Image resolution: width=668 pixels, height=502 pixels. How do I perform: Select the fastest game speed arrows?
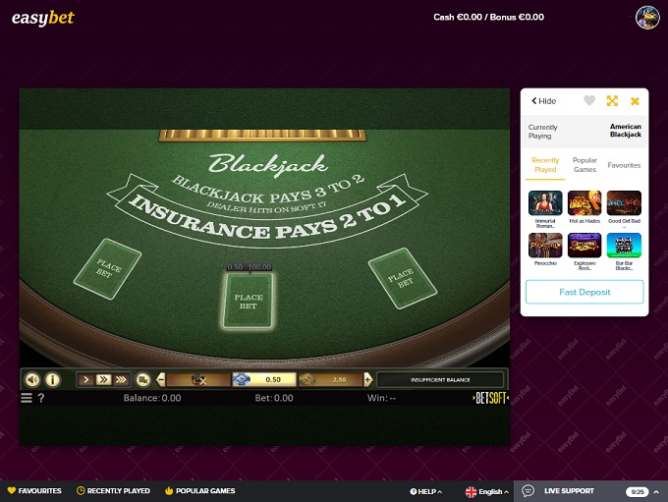(121, 379)
